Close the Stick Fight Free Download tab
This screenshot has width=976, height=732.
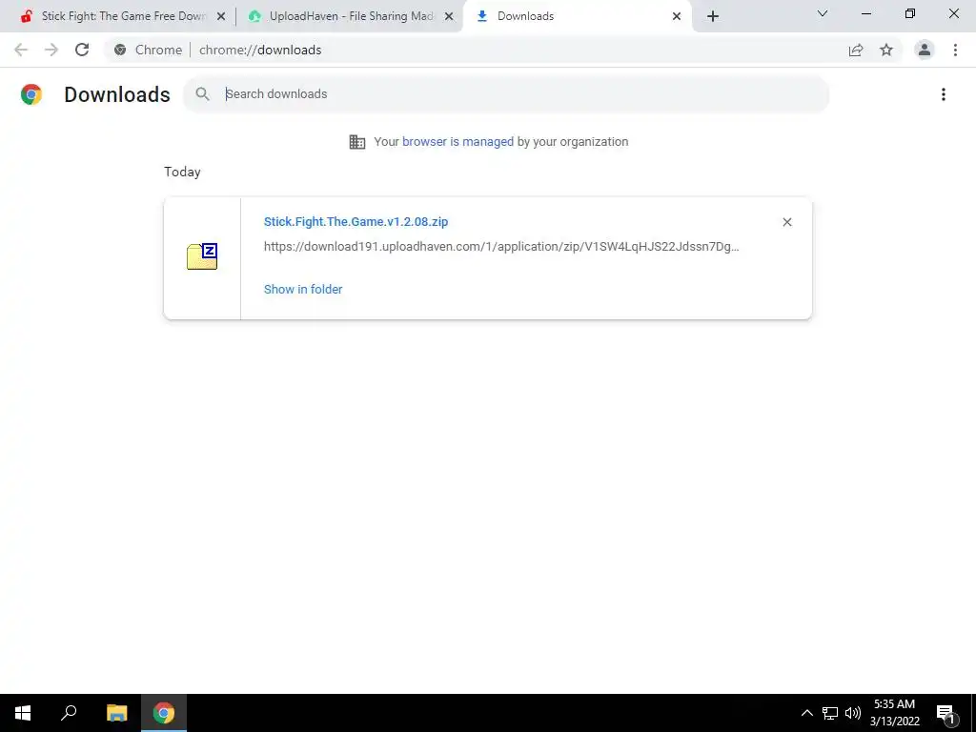pyautogui.click(x=221, y=16)
